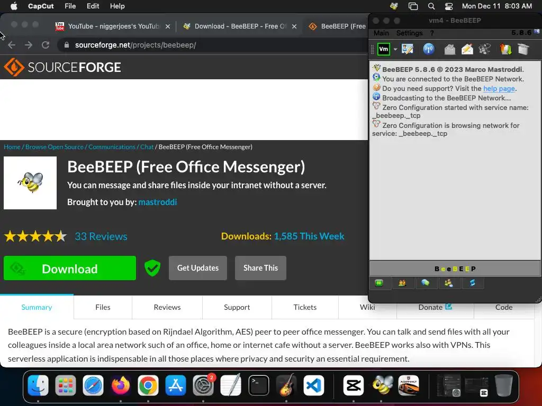Open the file transfer arrows icon in BeeBEEP

tap(505, 49)
